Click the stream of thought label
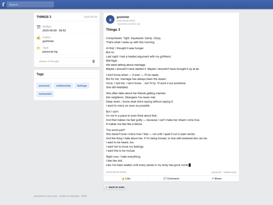This screenshot has height=205, width=273. tap(49, 61)
